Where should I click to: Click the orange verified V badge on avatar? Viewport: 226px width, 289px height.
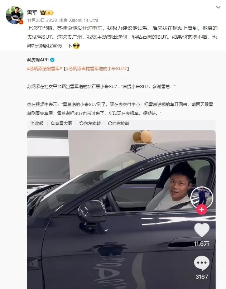[21, 22]
